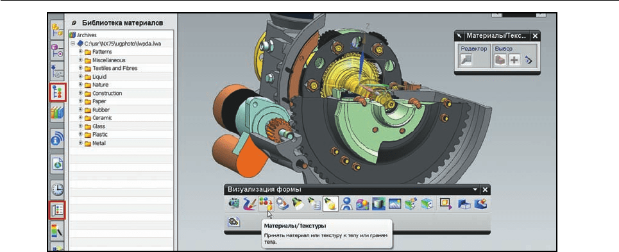Select the camera capture icon in the visualization toolbar
The height and width of the screenshot is (252, 619).
pyautogui.click(x=234, y=204)
